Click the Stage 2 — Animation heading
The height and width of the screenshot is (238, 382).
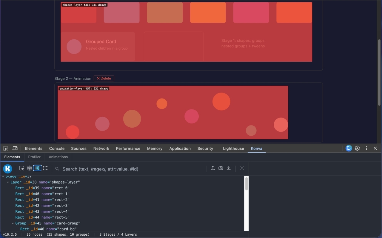73,79
